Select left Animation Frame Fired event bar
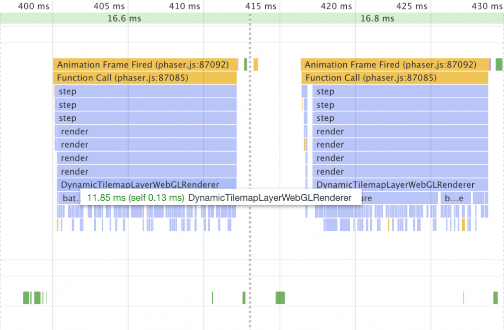504x330 pixels. pyautogui.click(x=145, y=64)
